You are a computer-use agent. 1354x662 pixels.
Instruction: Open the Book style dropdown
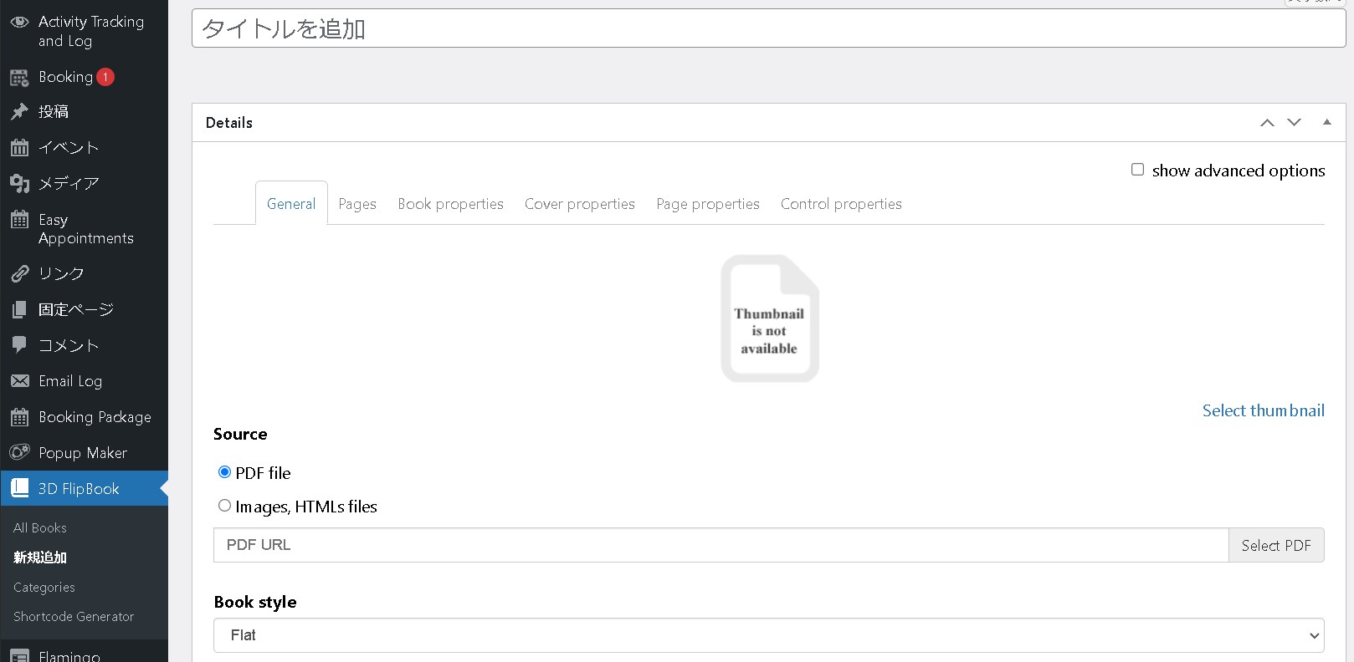point(768,635)
